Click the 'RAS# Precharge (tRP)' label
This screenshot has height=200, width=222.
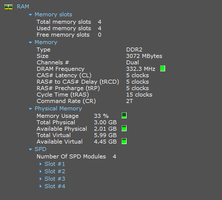(x=68, y=89)
